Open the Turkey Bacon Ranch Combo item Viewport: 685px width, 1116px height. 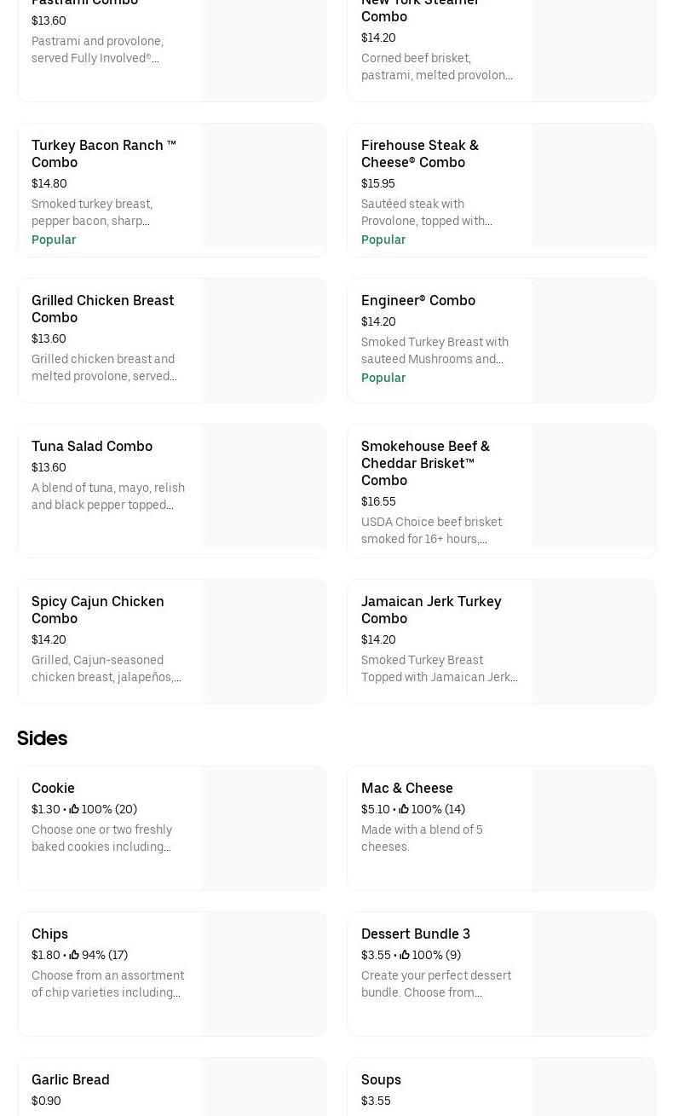coord(103,153)
